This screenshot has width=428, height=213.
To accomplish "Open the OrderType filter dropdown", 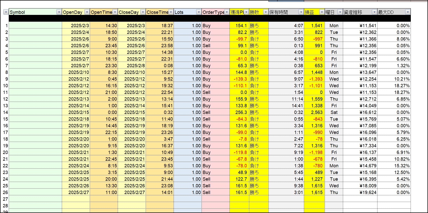I will 227,12.
